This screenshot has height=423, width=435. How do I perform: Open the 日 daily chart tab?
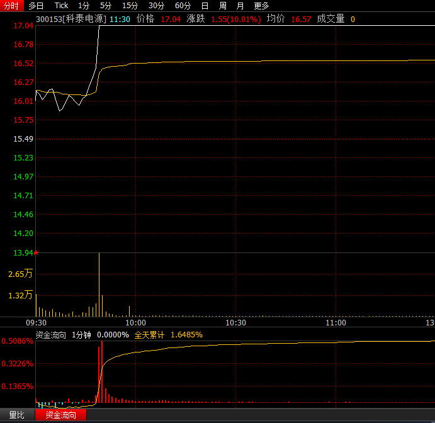click(x=205, y=6)
